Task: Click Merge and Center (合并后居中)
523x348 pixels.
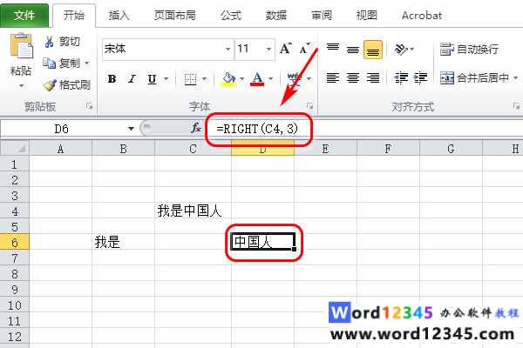Action: (474, 78)
